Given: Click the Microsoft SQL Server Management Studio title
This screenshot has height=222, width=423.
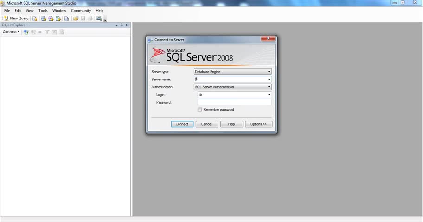Looking at the screenshot, I should [41, 3].
